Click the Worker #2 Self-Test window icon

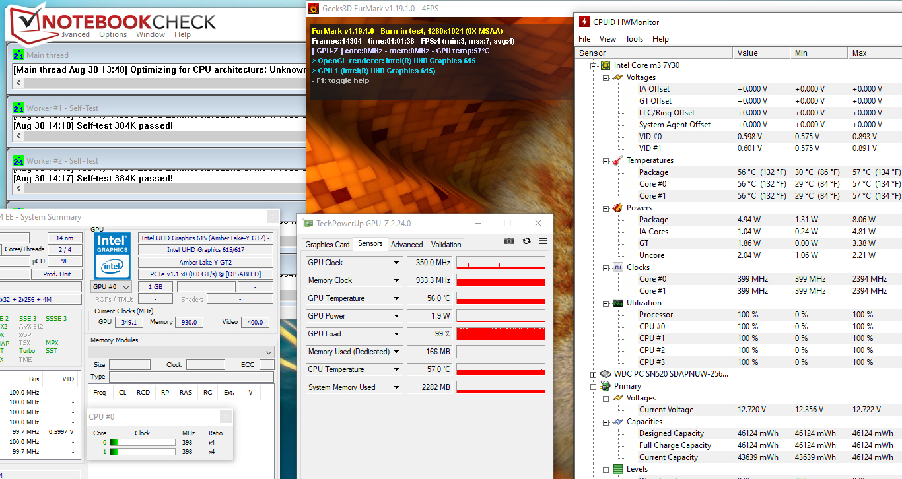18,161
